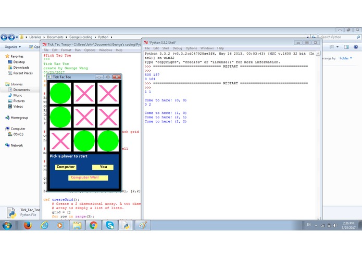The image size is (362, 257).
Task: Click the bottom-left pink X cell
Action: (60, 141)
